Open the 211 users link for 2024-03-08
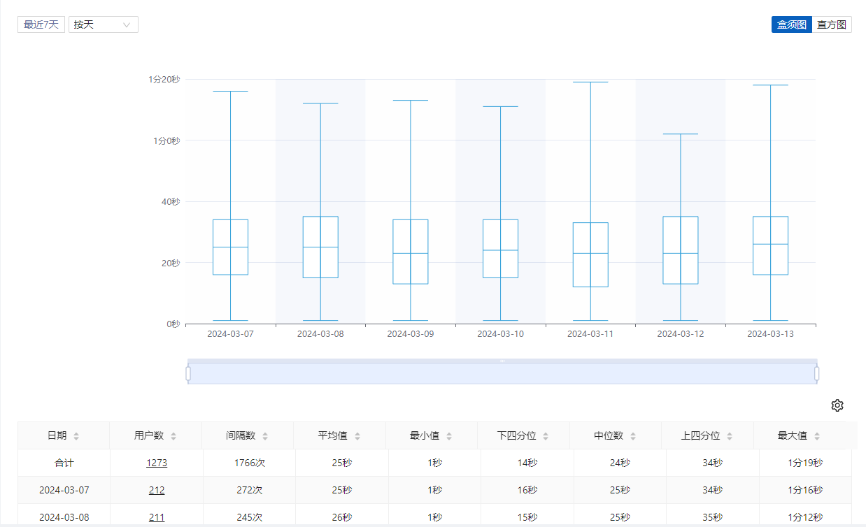This screenshot has height=527, width=866. [157, 517]
